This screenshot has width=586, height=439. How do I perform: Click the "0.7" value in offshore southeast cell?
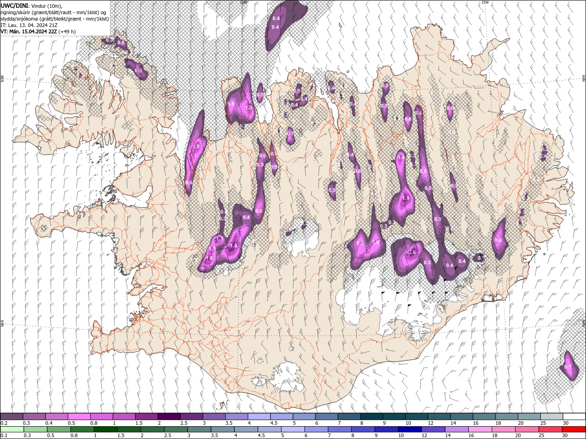(568, 367)
